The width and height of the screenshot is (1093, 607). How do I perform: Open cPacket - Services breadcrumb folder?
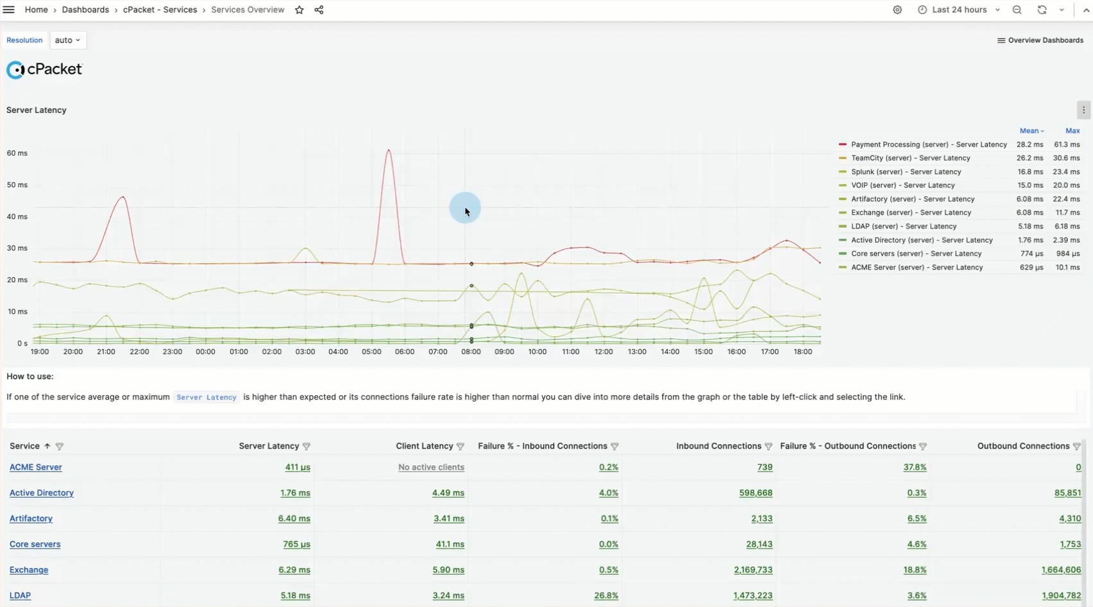160,10
